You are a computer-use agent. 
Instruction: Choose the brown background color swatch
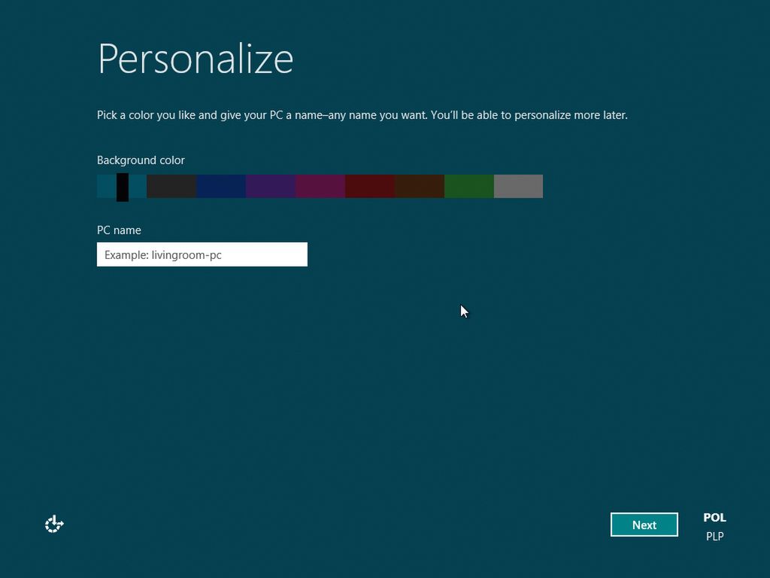pos(420,187)
